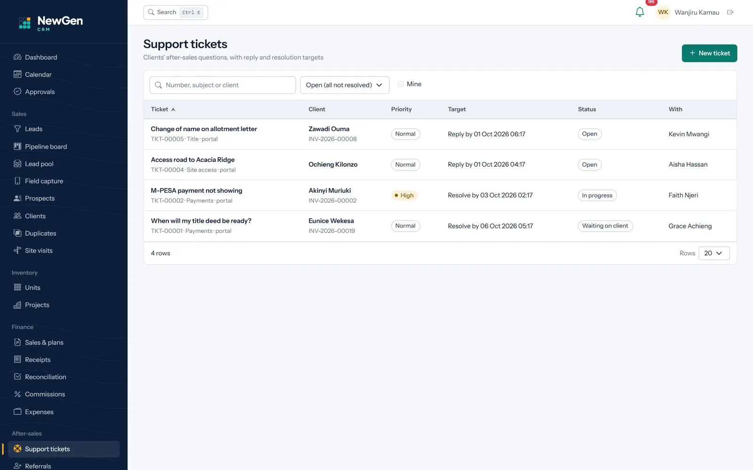753x470 pixels.
Task: Tick the Mine checkbox
Action: [x=401, y=84]
